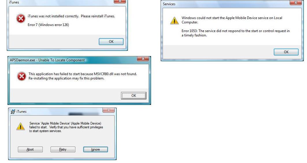Close the Services dialog window
Viewport: 307px width, 163px height.
[x=296, y=3]
